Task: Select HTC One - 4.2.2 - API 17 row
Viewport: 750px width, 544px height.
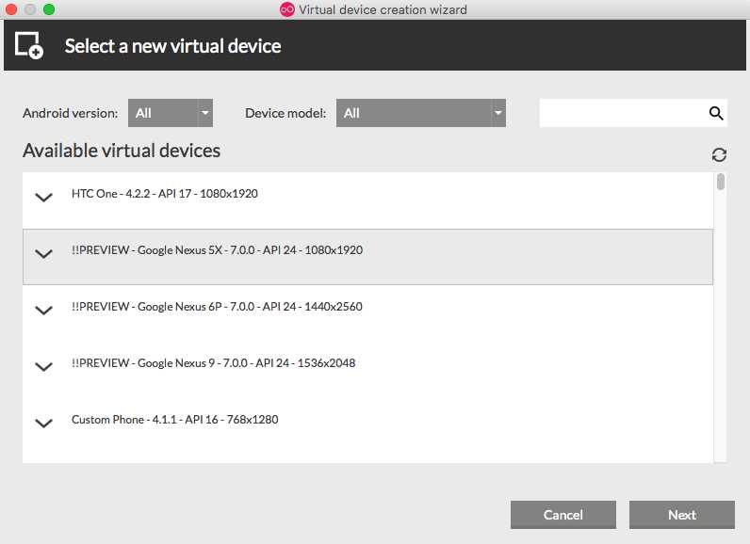Action: tap(367, 200)
